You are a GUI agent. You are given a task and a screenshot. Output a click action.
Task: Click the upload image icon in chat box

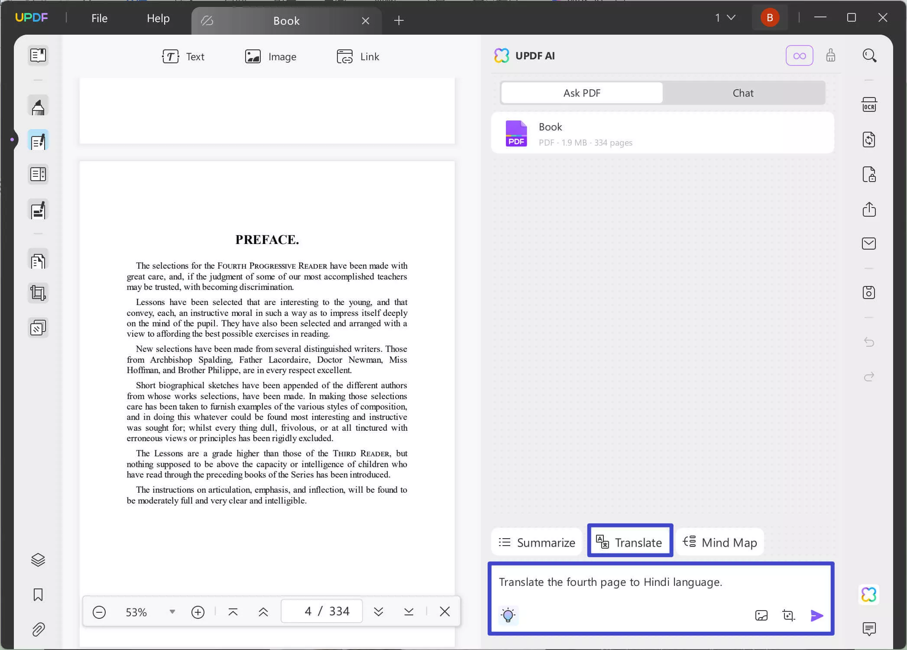click(761, 615)
